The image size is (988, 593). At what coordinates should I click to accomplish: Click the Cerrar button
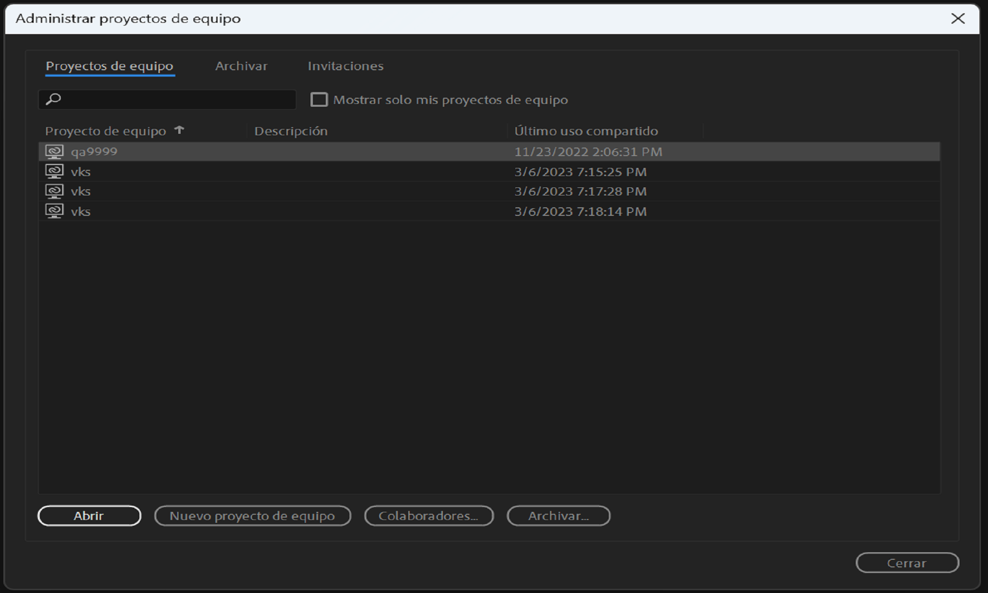pyautogui.click(x=906, y=563)
